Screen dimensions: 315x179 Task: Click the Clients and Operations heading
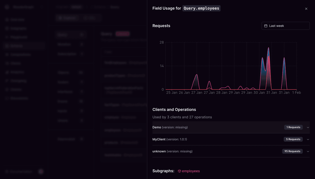174,110
